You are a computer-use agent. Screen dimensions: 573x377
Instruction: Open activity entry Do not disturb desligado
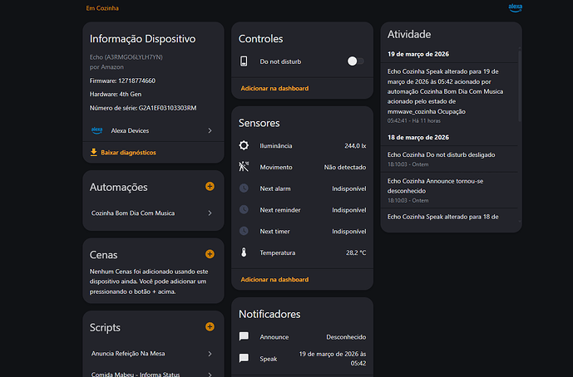pos(449,159)
